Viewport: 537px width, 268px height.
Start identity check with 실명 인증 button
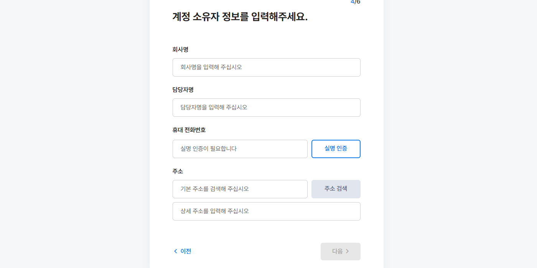coord(336,149)
